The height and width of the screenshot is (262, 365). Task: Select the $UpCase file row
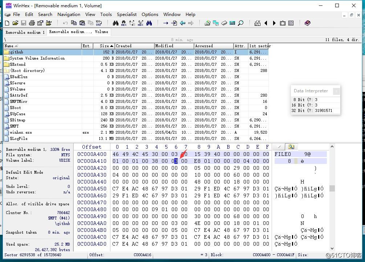136,114
